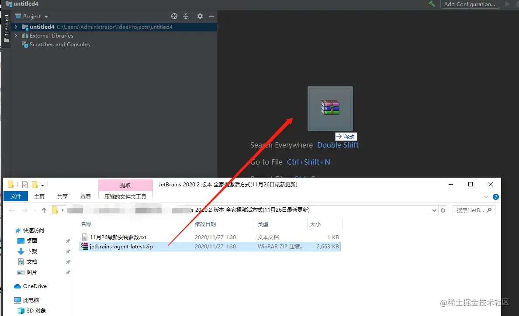The height and width of the screenshot is (316, 519).
Task: Click the 提取 contextual tab header
Action: pyautogui.click(x=125, y=185)
